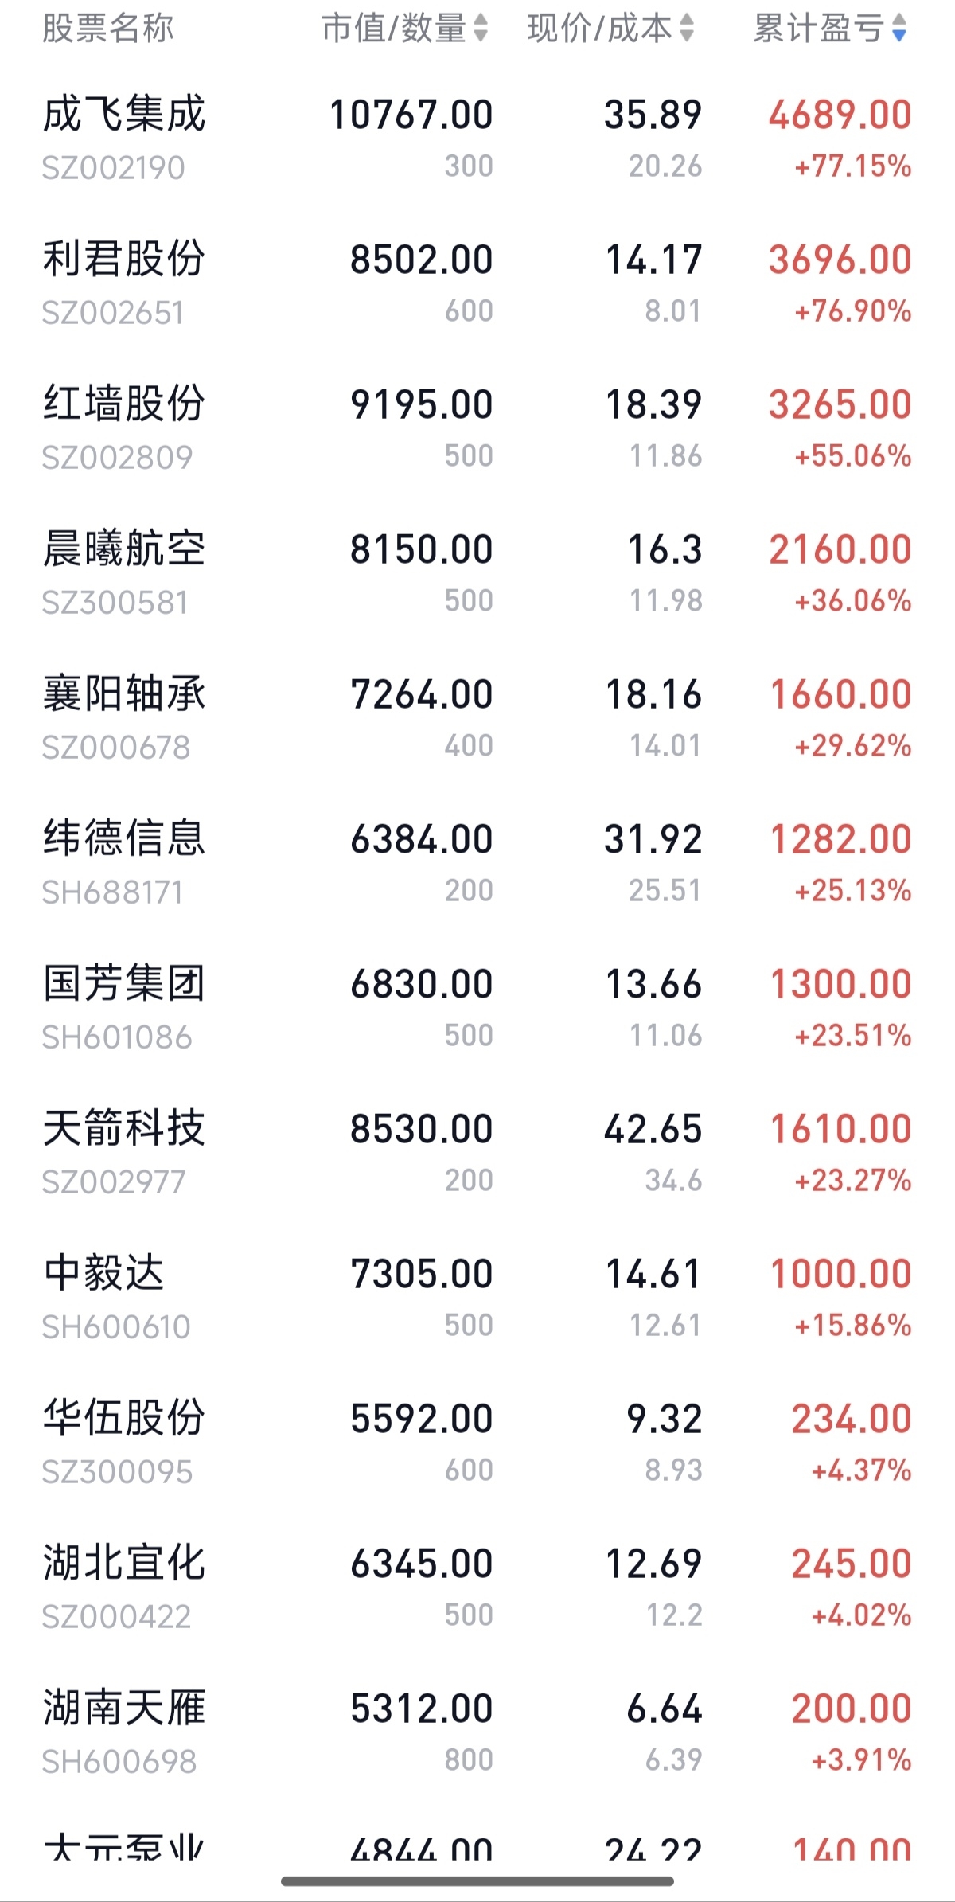
Task: Select 华伍股份 market value 5592.00
Action: pos(422,1419)
